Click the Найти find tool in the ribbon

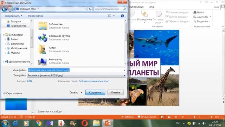tap(199, 12)
